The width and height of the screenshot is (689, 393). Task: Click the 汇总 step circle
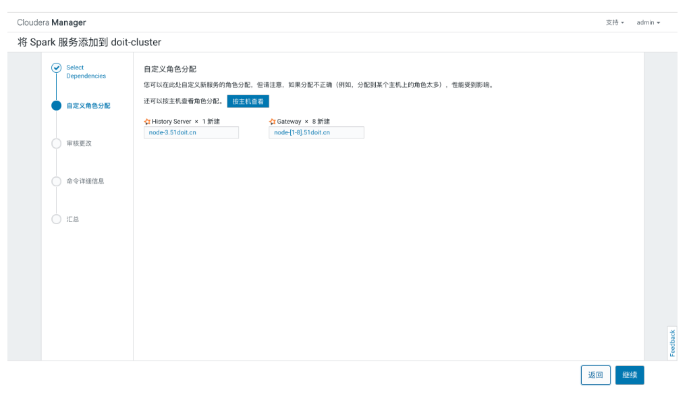coord(56,219)
